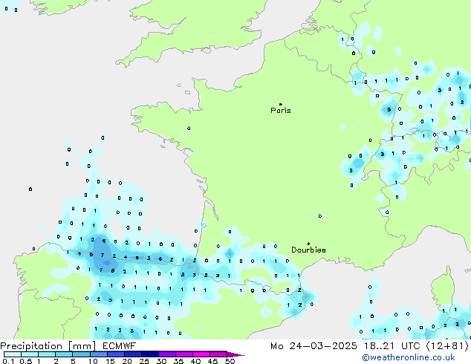This screenshot has width=471, height=364.
Task: Click the '18..21 UTC' time range text
Action: (x=392, y=346)
